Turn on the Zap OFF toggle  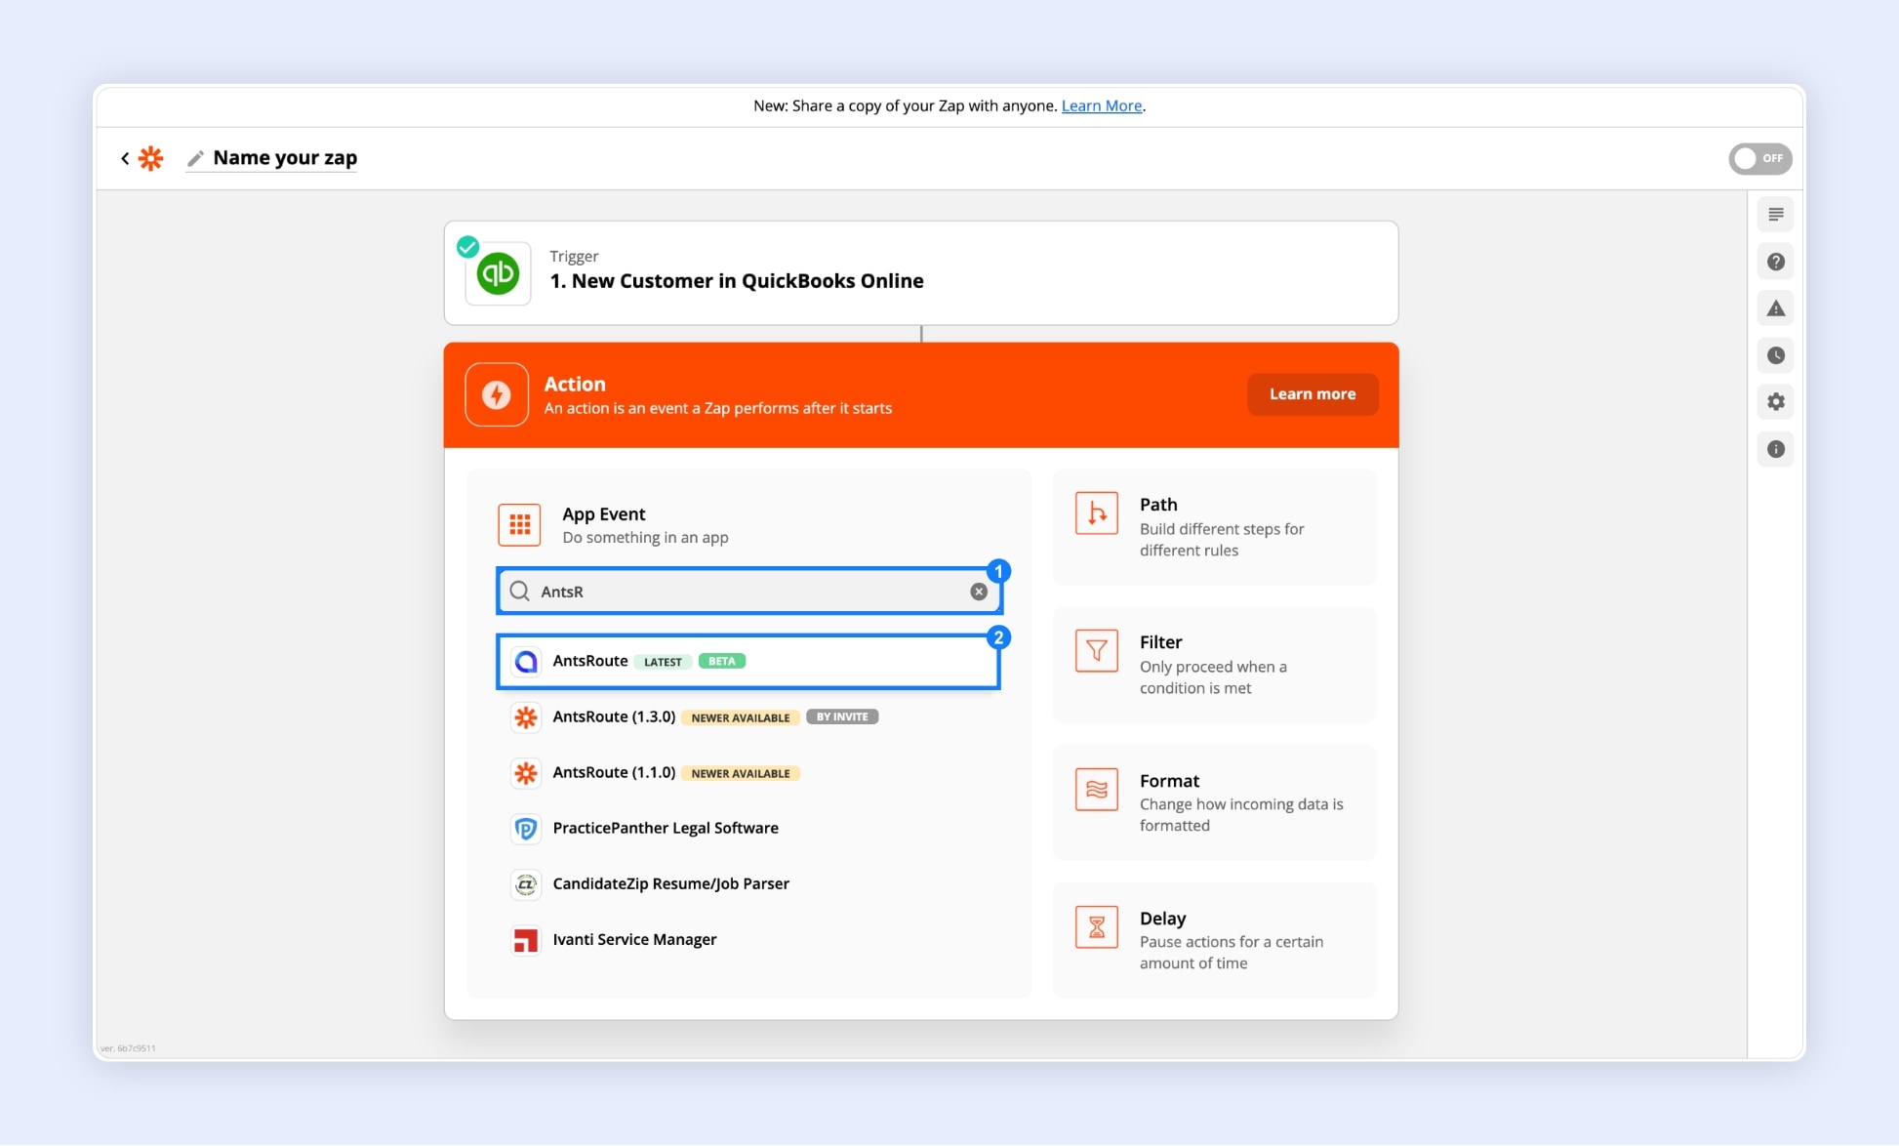tap(1759, 158)
